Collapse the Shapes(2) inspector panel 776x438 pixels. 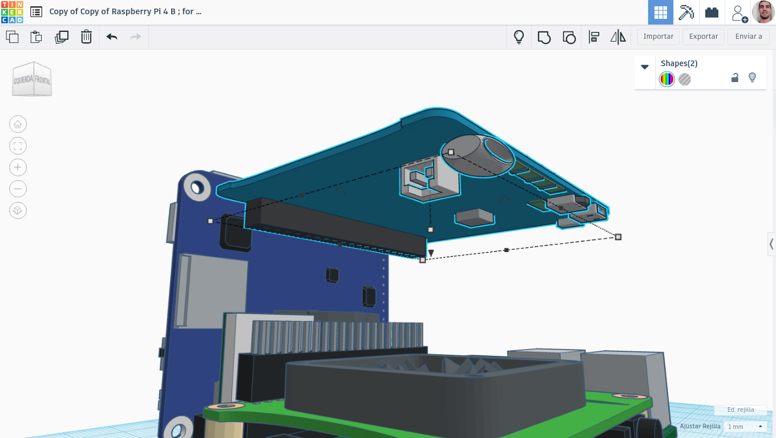(645, 67)
